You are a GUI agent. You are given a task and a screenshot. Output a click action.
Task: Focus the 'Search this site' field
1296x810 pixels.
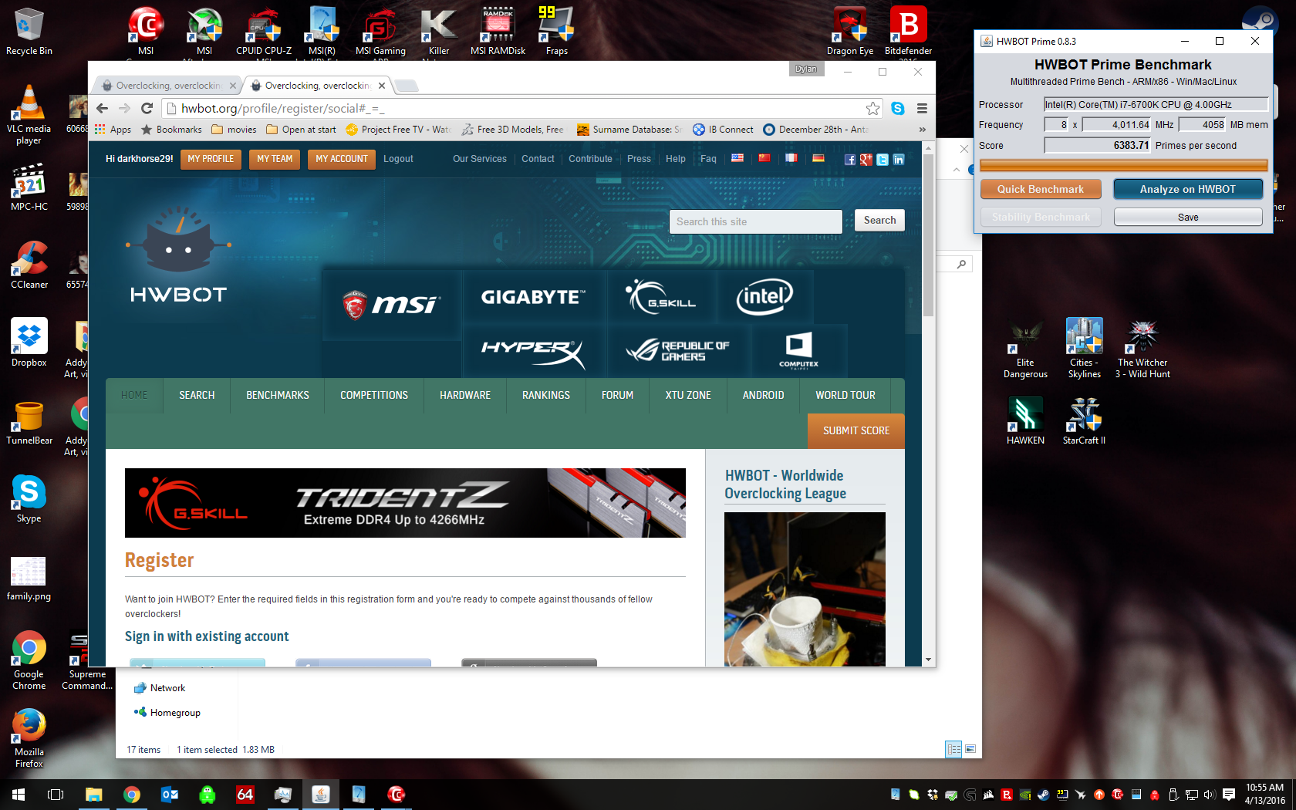[x=756, y=221]
